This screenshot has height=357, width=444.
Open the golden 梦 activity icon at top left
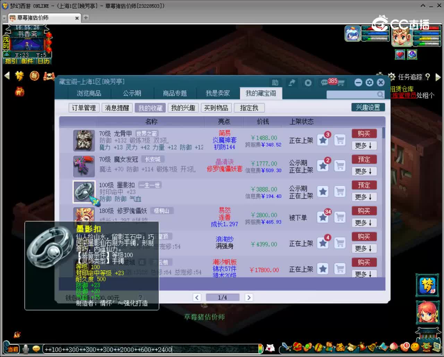pos(19,76)
